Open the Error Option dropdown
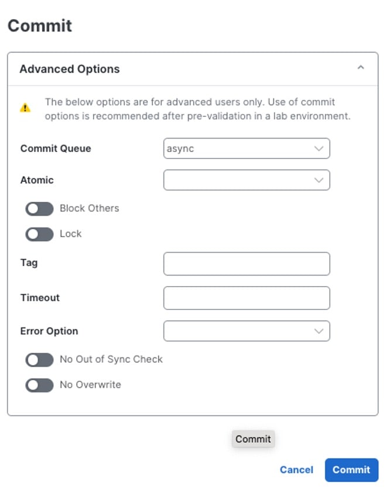 246,331
